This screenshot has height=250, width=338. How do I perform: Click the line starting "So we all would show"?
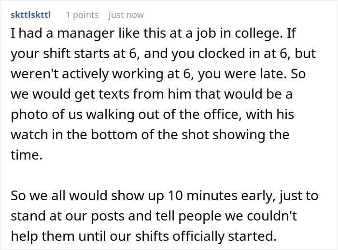click(165, 196)
